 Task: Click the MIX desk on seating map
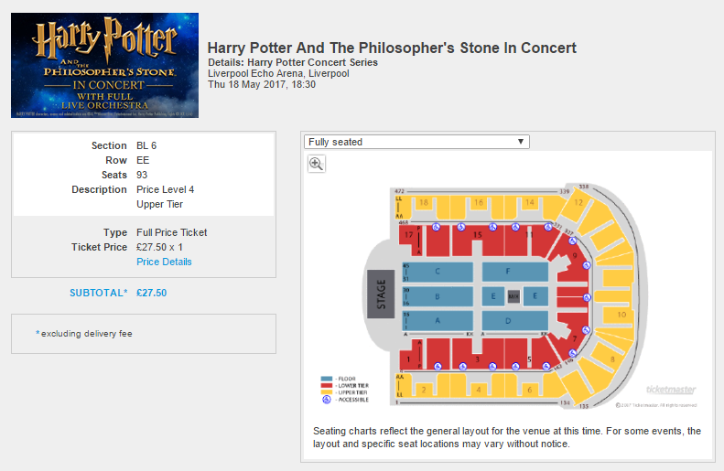[513, 296]
